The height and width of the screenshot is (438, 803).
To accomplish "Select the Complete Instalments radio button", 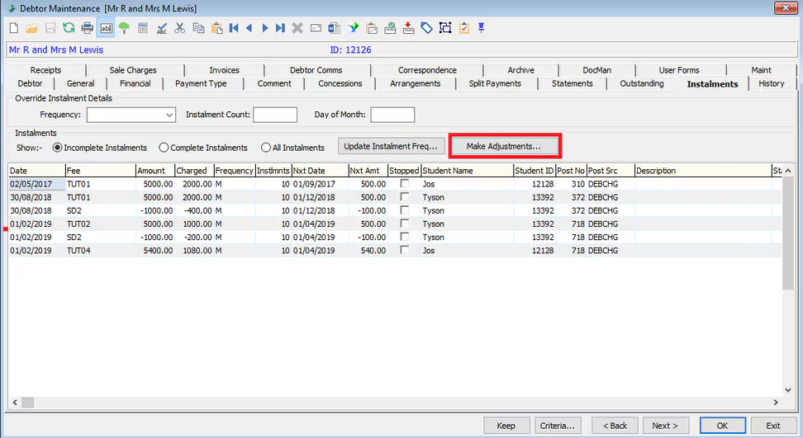I will [x=164, y=148].
